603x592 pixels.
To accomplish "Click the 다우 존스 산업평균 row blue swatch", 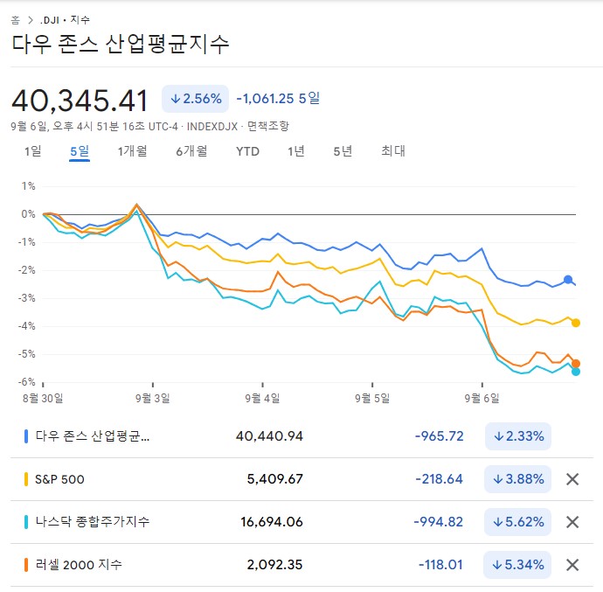I will [x=26, y=436].
